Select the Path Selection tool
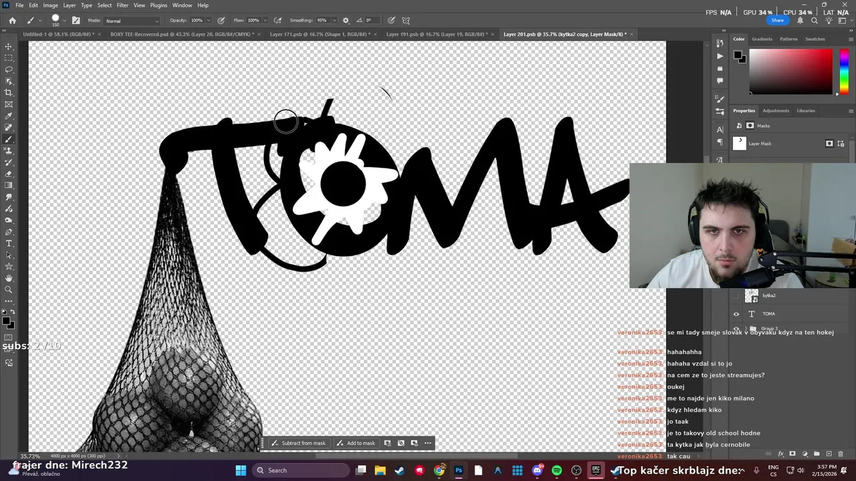The width and height of the screenshot is (856, 481). (x=9, y=255)
